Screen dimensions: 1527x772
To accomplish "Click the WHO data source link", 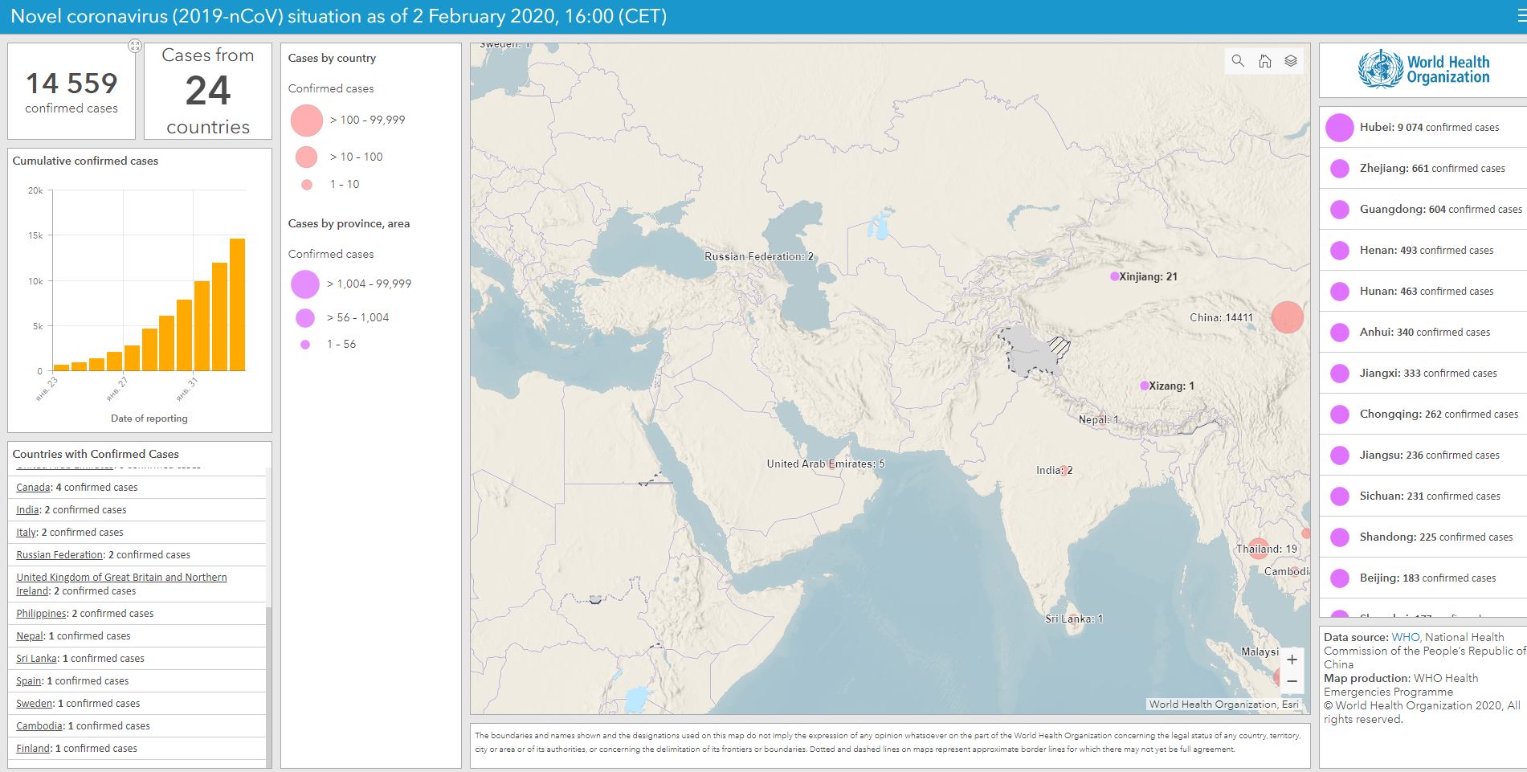I will (1405, 637).
